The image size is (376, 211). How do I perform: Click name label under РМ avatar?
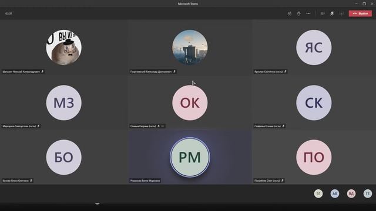pyautogui.click(x=145, y=181)
